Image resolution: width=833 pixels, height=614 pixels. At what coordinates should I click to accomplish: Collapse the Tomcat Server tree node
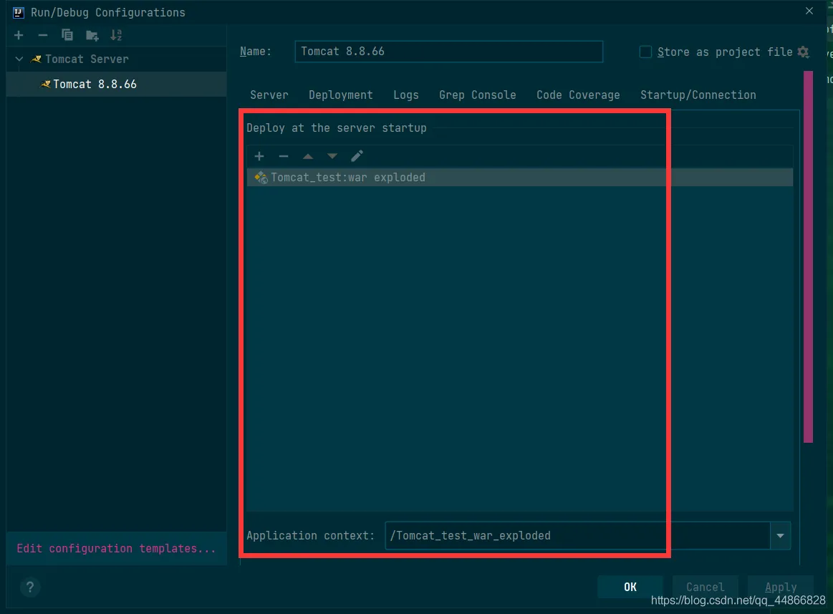pyautogui.click(x=19, y=59)
